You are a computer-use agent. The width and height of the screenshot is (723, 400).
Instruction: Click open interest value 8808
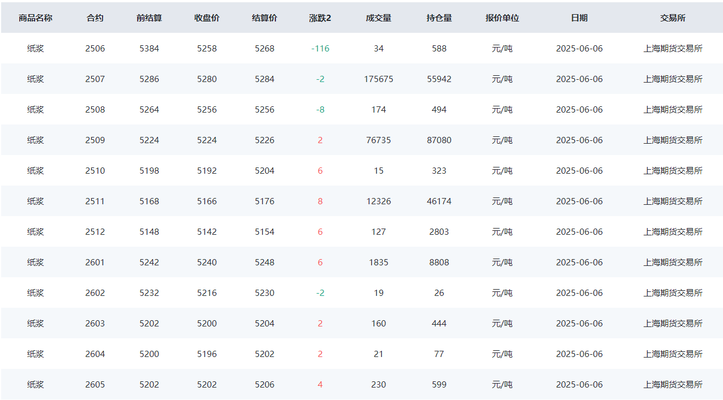pyautogui.click(x=439, y=263)
